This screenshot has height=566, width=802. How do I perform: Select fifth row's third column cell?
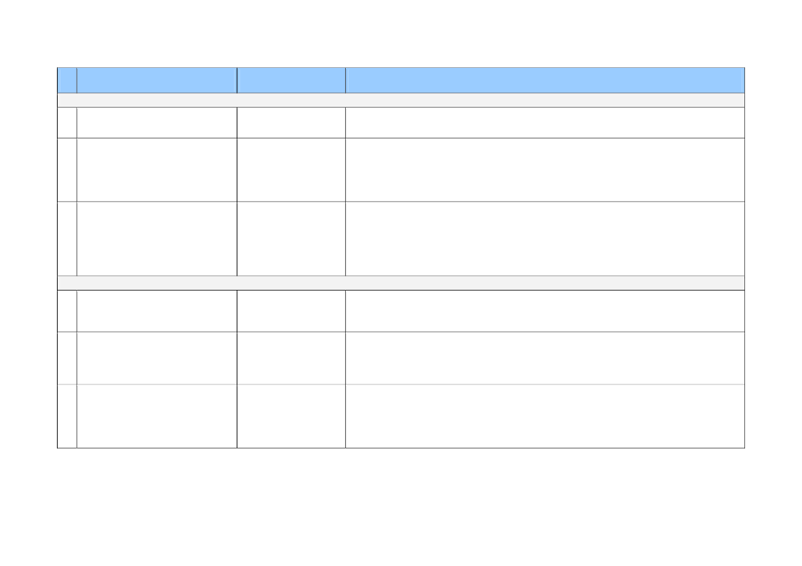(292, 358)
